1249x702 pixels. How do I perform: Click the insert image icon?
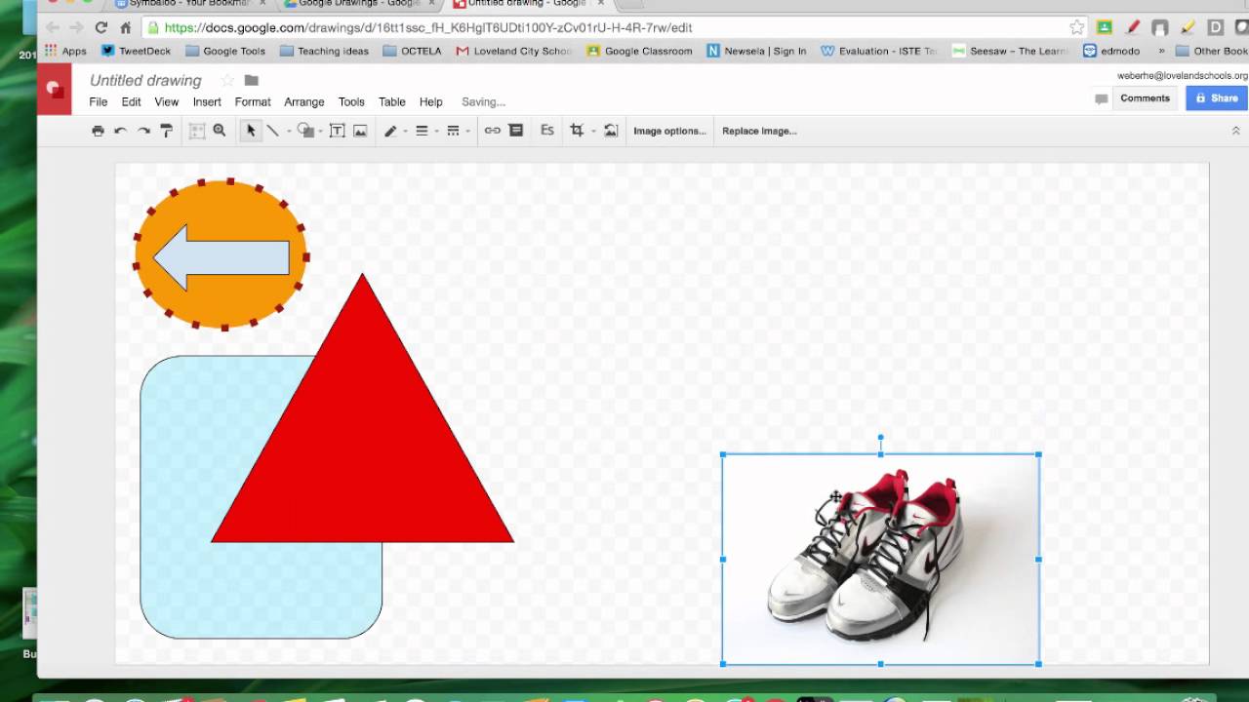[x=360, y=130]
